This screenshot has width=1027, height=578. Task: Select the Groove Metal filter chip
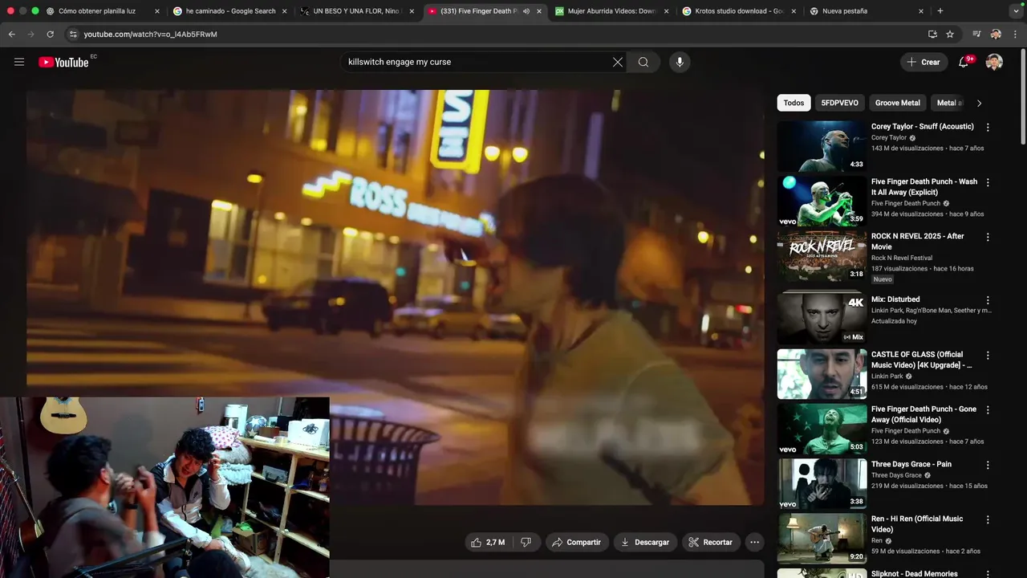click(897, 103)
